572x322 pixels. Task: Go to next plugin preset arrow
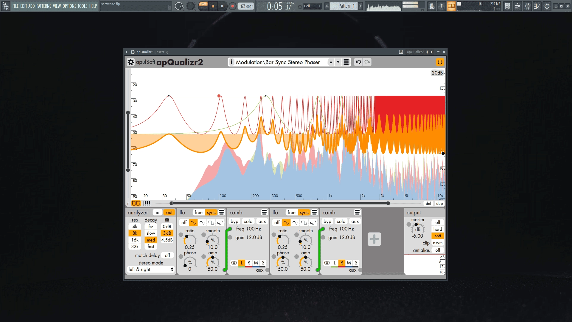(x=432, y=52)
